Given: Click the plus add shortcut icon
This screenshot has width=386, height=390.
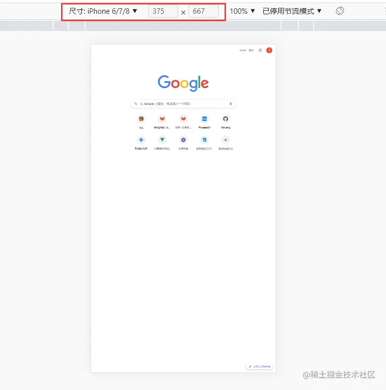Looking at the screenshot, I should coord(225,140).
